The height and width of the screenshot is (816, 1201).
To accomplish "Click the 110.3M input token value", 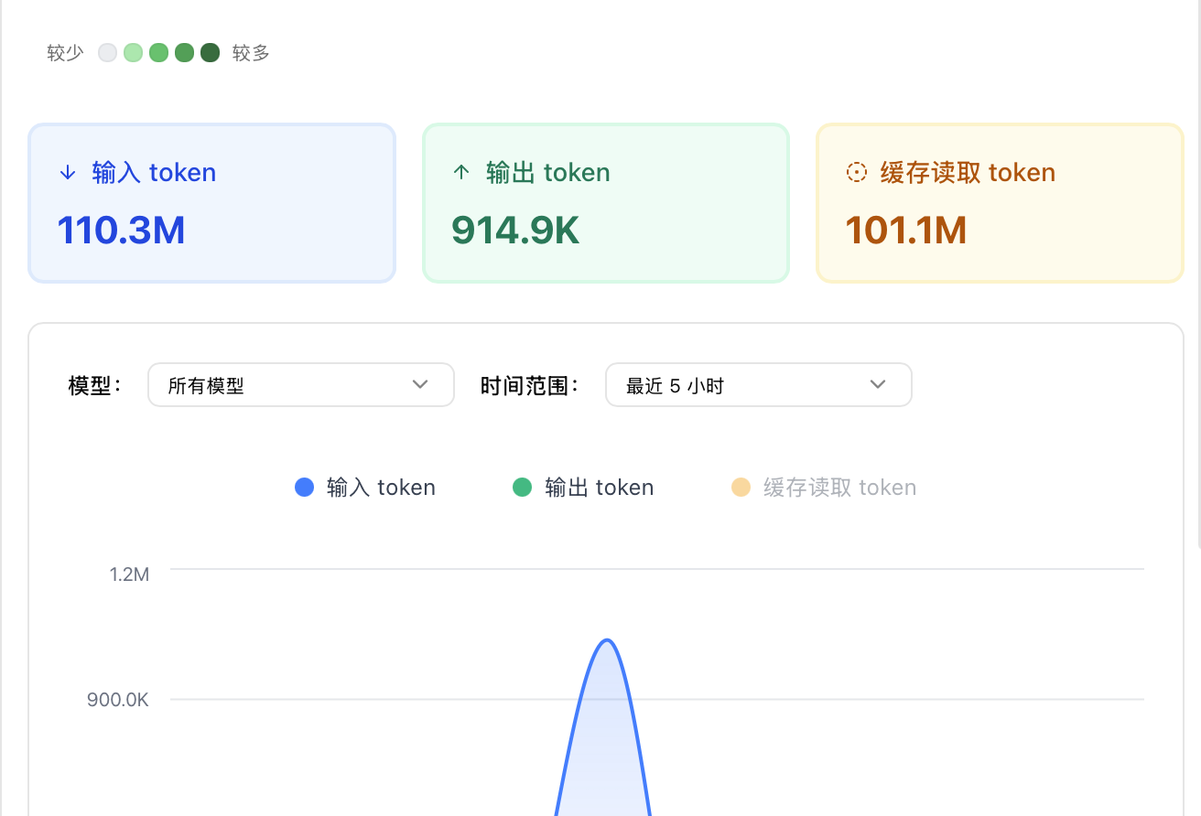I will click(x=121, y=231).
